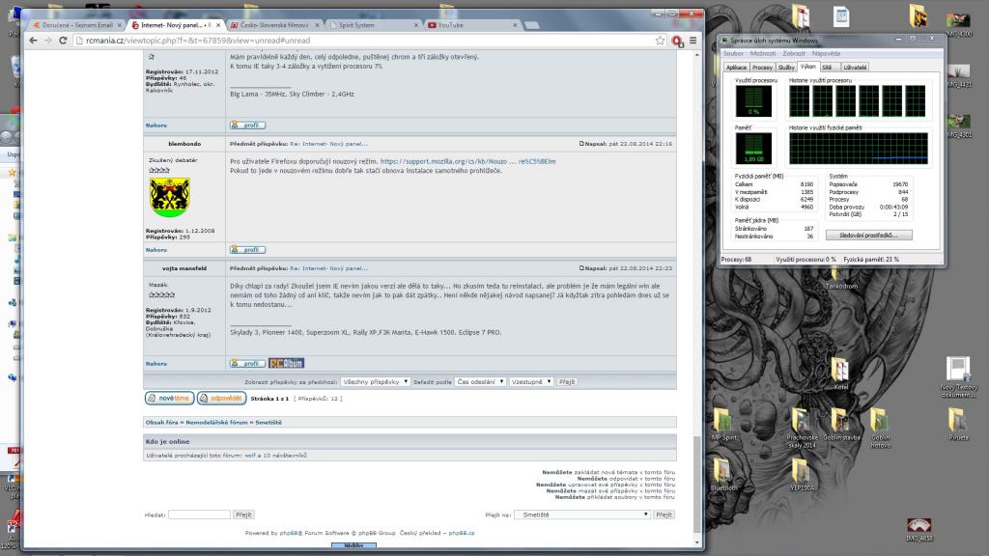Open profile of blembondo via profil button

pyautogui.click(x=247, y=249)
